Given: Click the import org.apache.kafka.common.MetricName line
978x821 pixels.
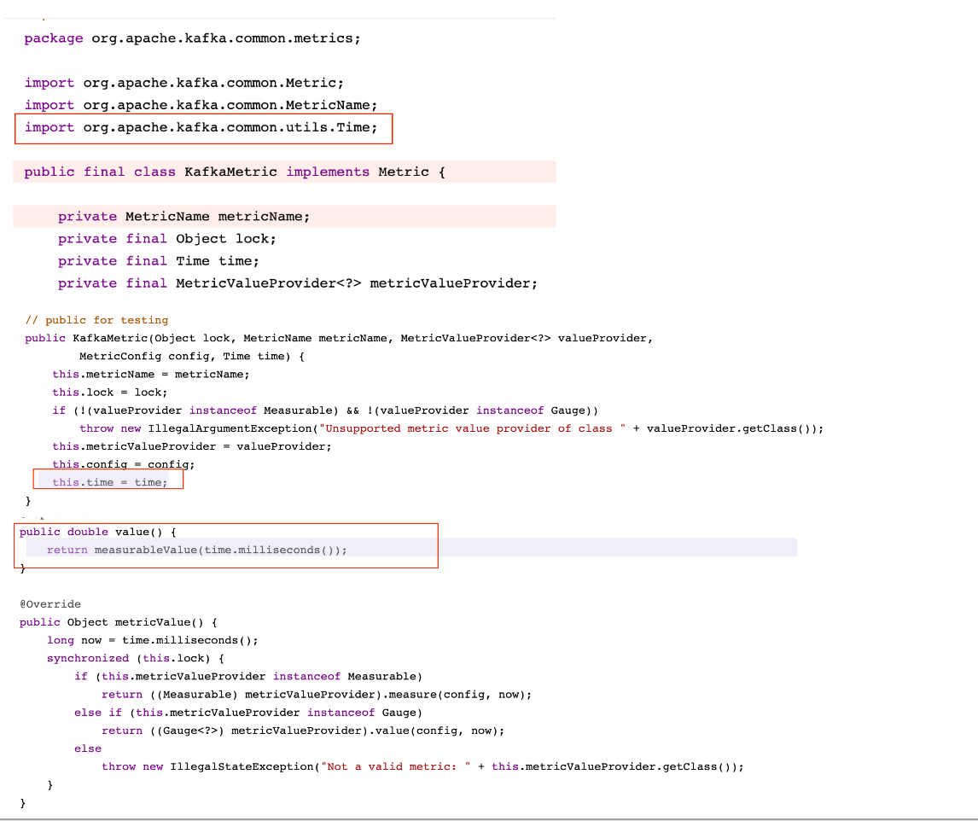Looking at the screenshot, I should 201,105.
